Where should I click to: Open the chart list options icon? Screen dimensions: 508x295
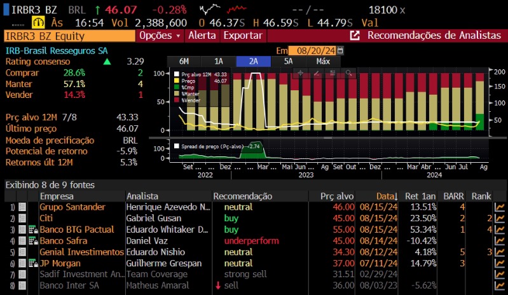(333, 73)
